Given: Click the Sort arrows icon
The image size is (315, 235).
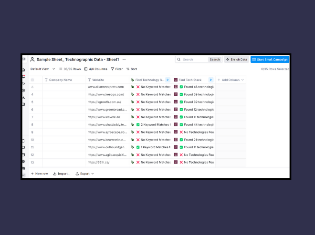Looking at the screenshot, I should (x=128, y=69).
